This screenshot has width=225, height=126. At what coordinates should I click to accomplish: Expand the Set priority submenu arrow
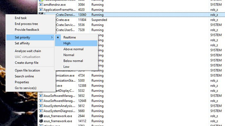point(52,38)
